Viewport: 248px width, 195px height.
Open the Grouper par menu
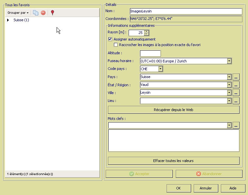(18, 13)
